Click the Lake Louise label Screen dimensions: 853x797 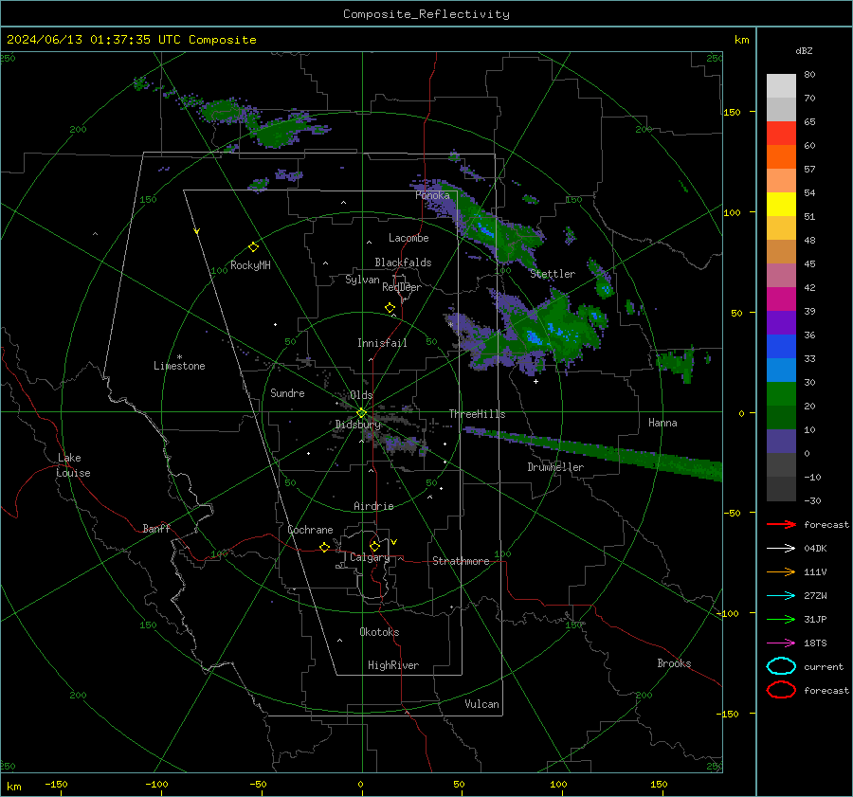tap(74, 465)
